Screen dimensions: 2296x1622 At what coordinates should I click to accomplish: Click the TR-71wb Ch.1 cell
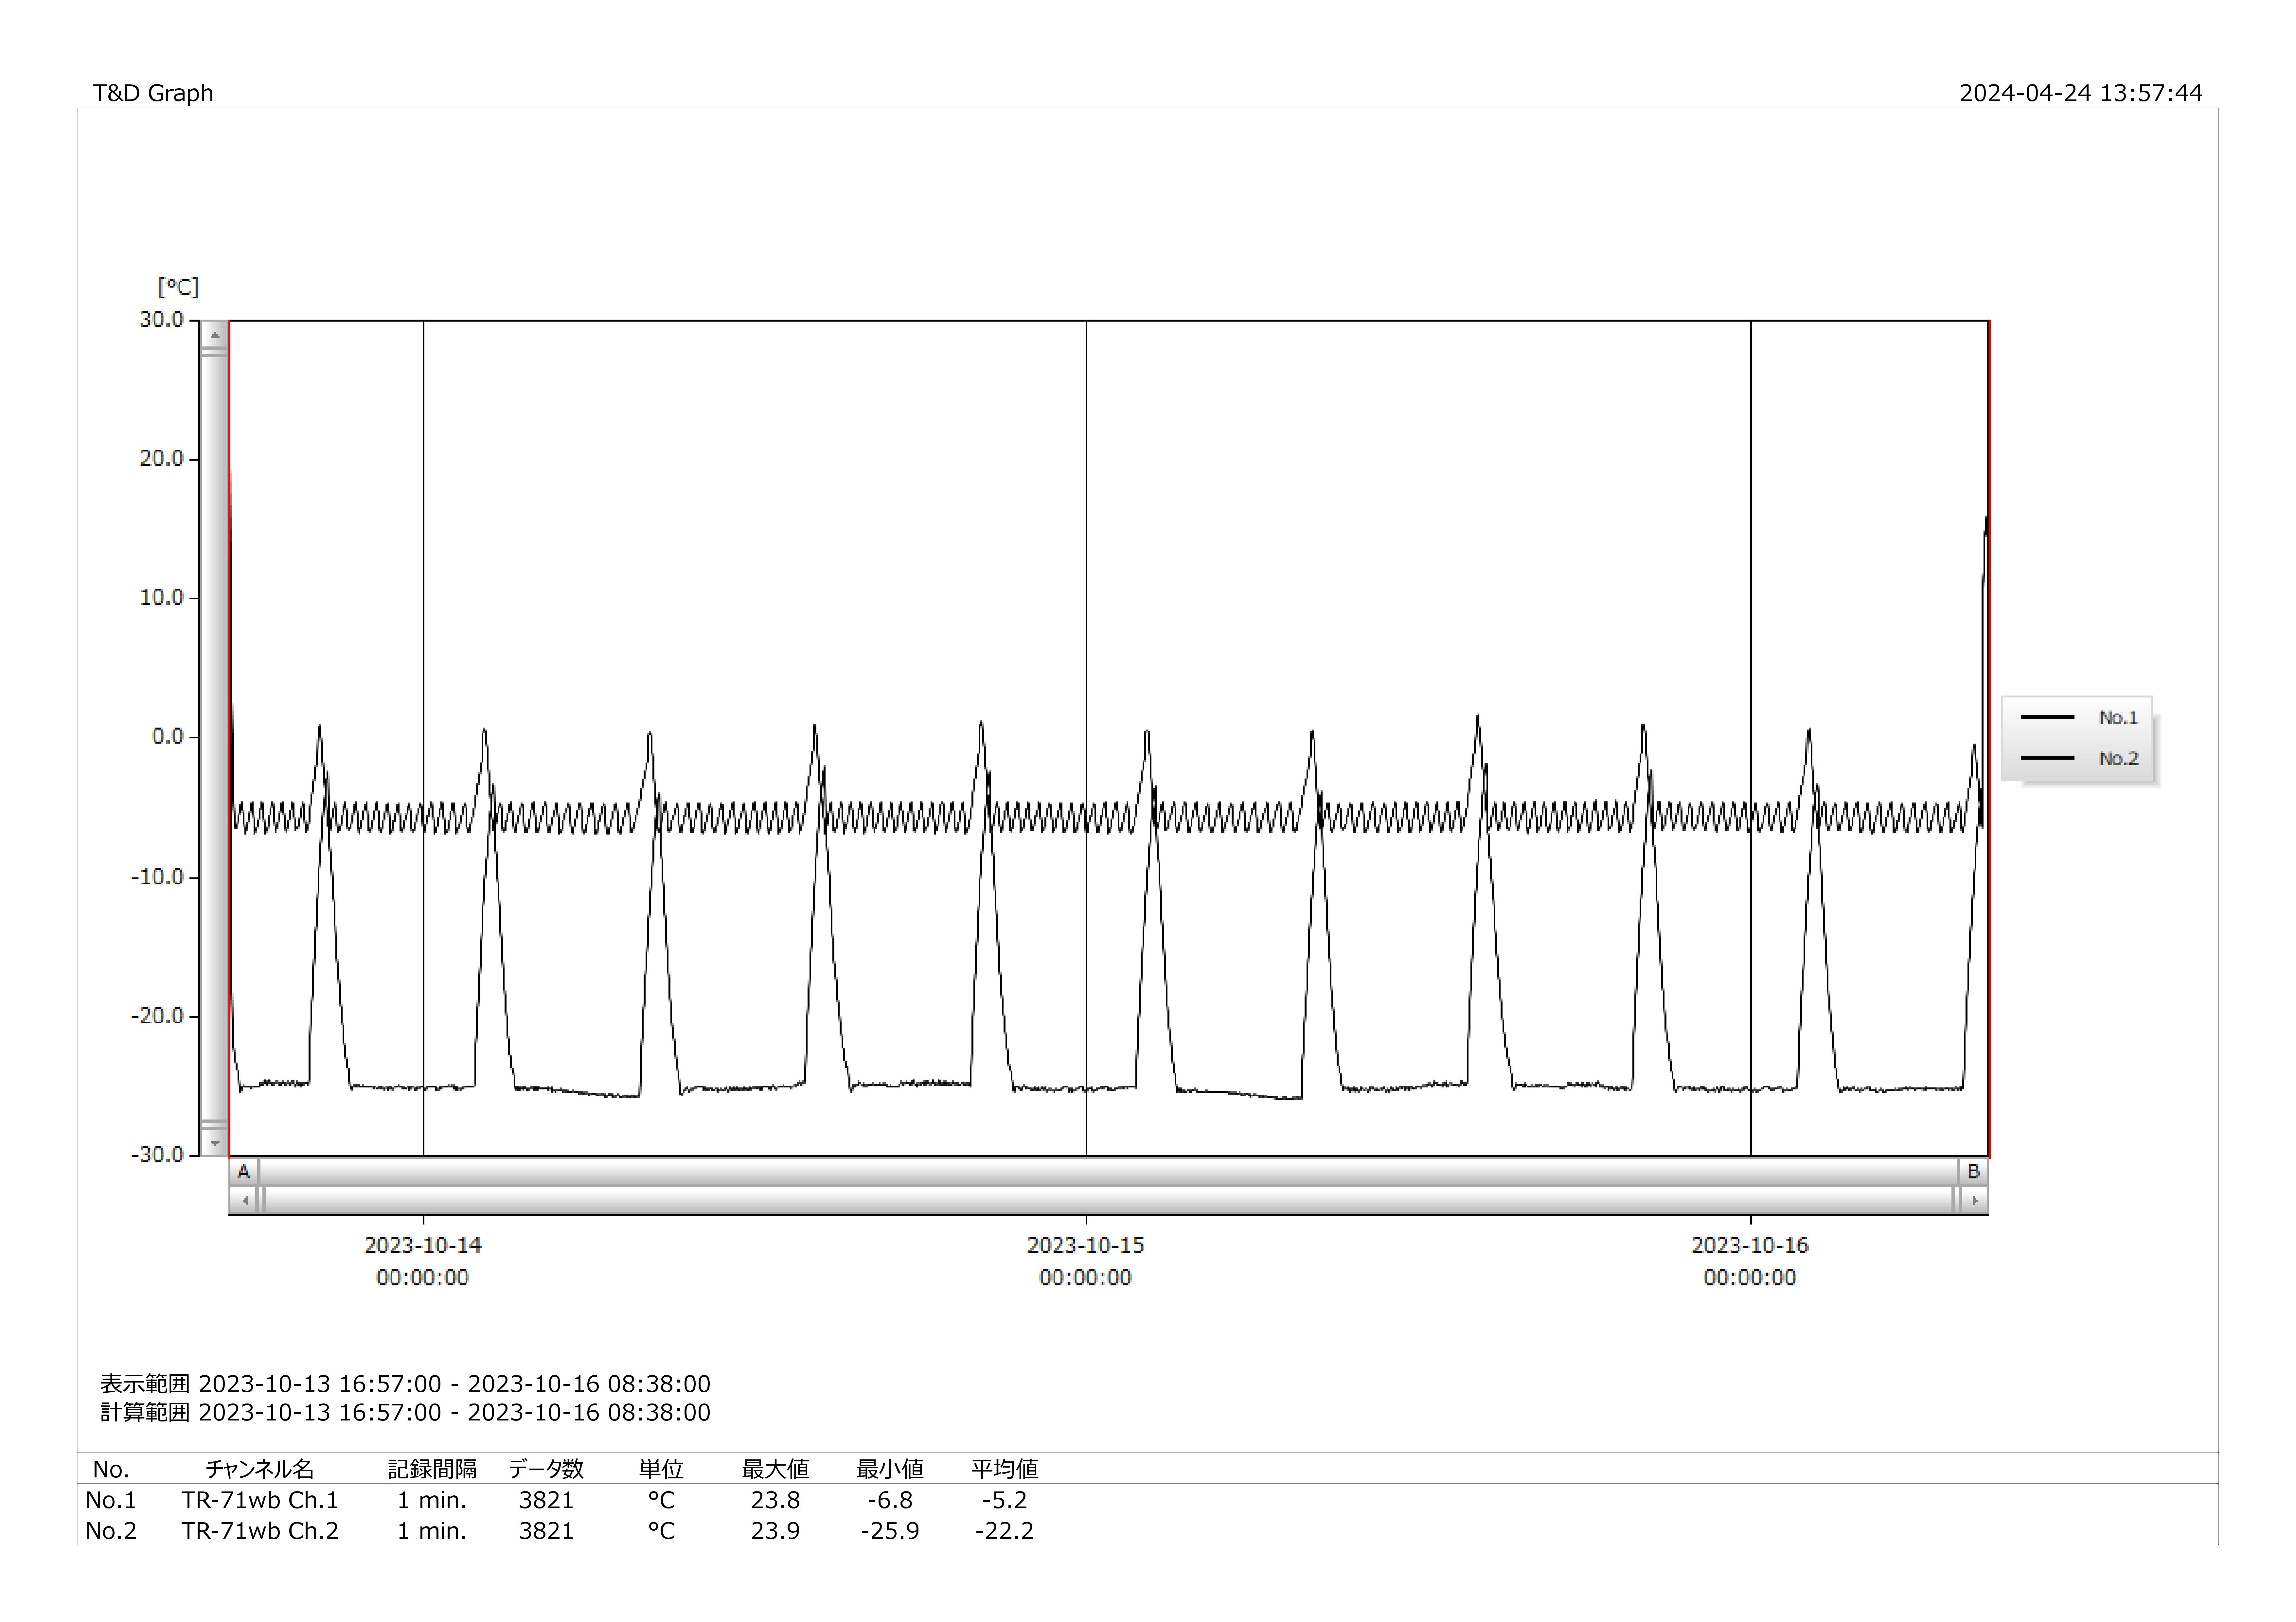pyautogui.click(x=260, y=1500)
